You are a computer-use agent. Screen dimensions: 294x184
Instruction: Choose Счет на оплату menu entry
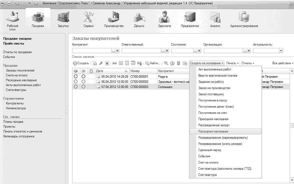(208, 162)
